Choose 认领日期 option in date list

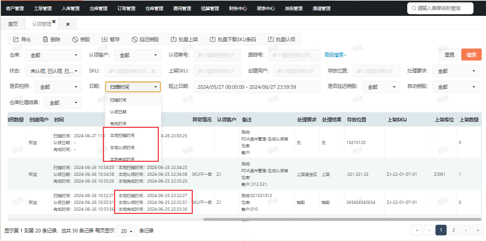tap(133, 112)
